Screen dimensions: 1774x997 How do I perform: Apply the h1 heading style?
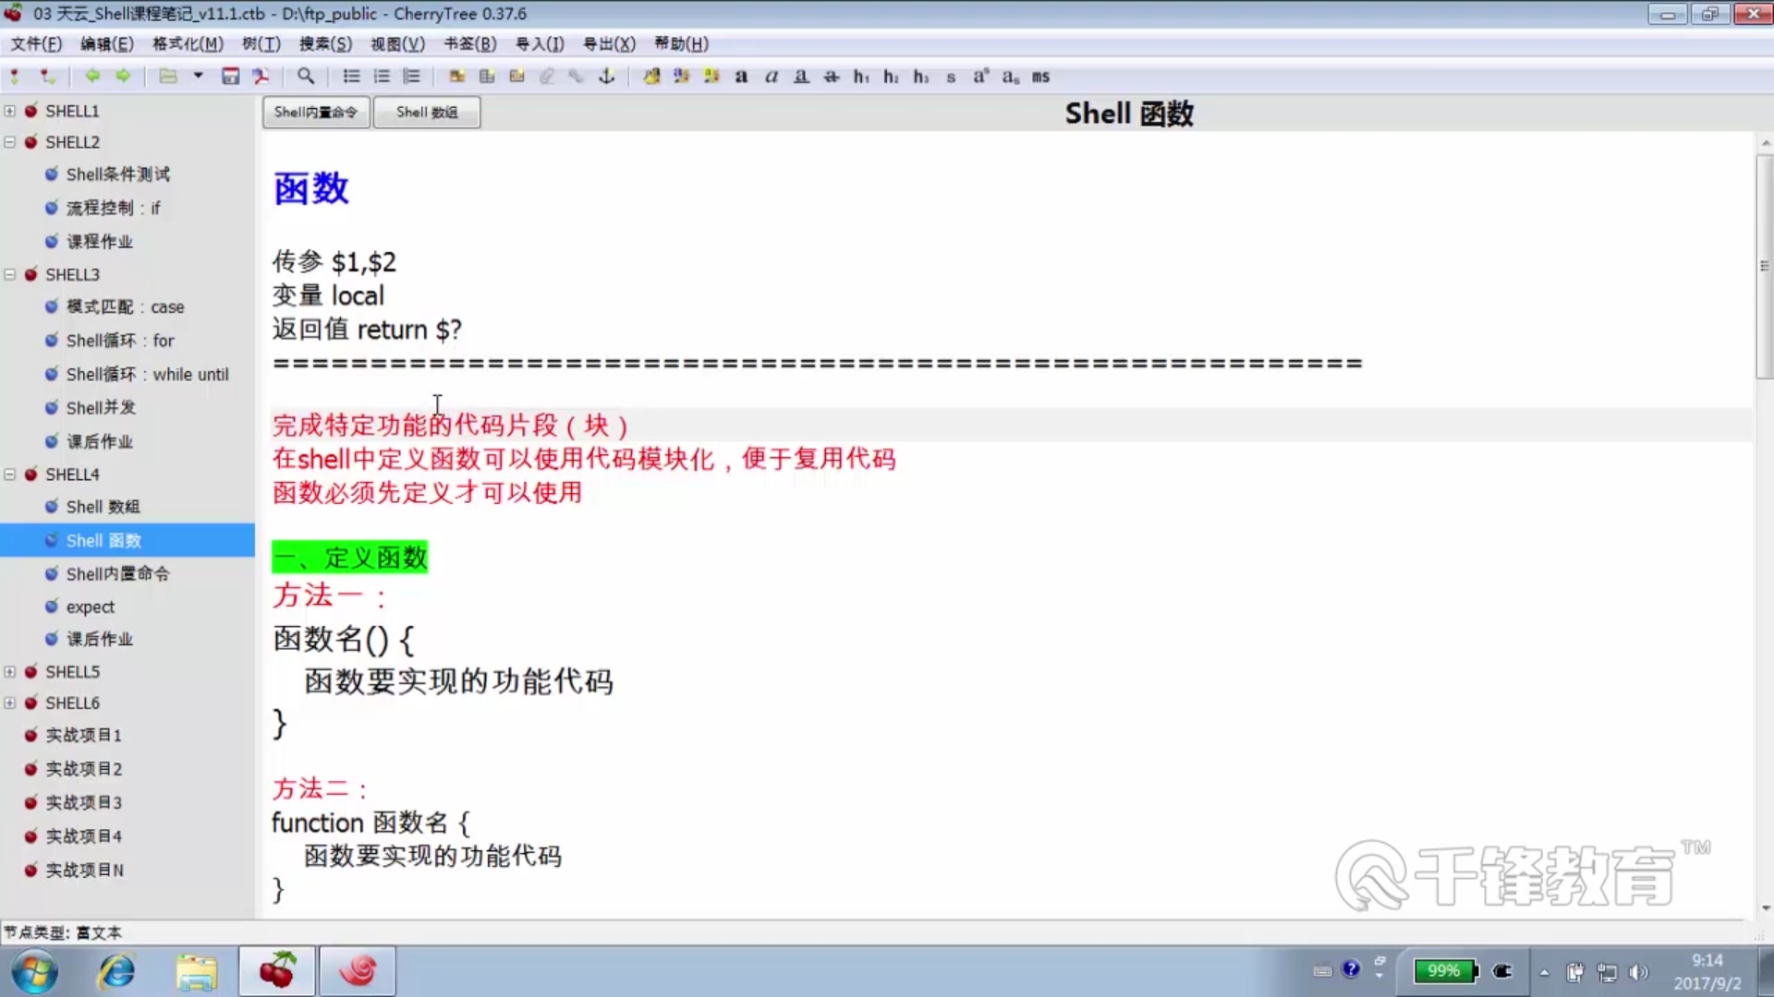(861, 77)
